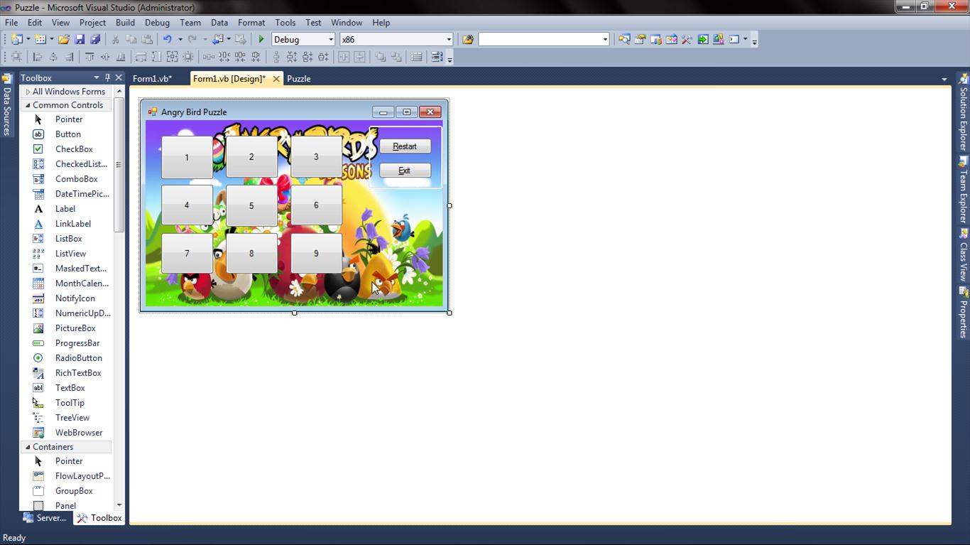The image size is (970, 545).
Task: Select the Exit button on the form
Action: (404, 170)
